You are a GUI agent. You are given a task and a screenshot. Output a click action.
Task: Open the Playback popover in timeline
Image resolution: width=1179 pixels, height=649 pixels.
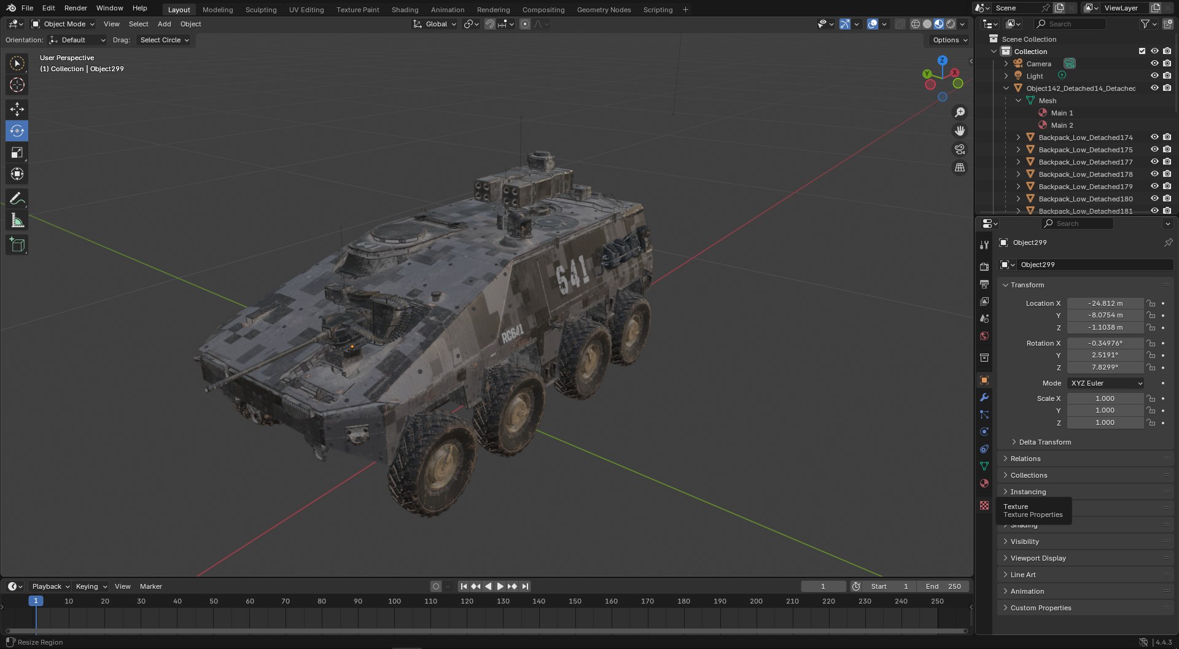point(50,586)
